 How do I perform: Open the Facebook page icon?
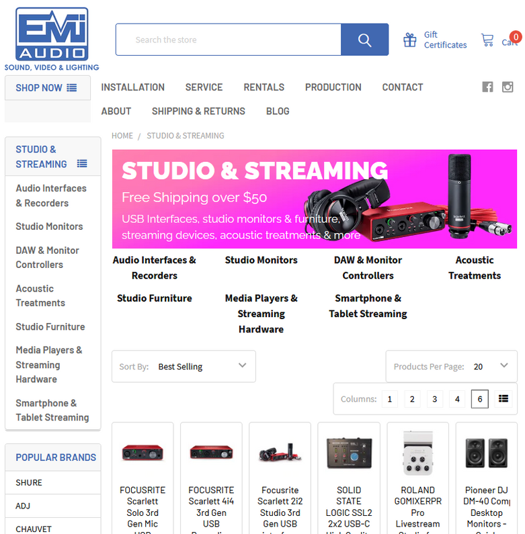(487, 87)
